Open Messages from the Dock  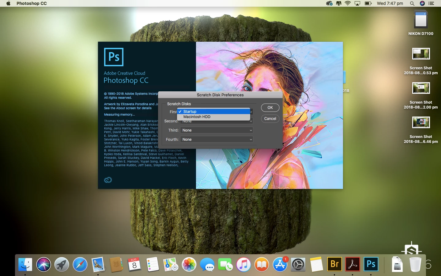(x=207, y=264)
